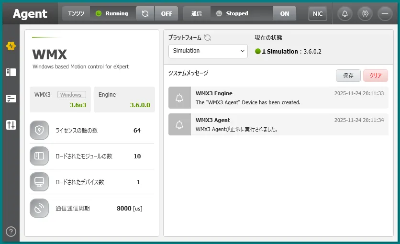Click the 通信通信周期 label

click(73, 209)
